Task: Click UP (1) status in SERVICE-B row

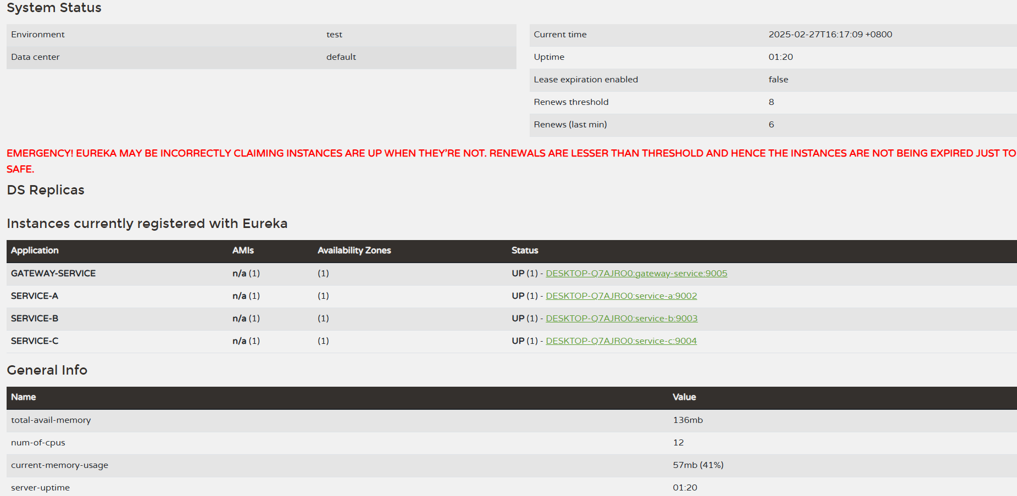Action: click(525, 319)
